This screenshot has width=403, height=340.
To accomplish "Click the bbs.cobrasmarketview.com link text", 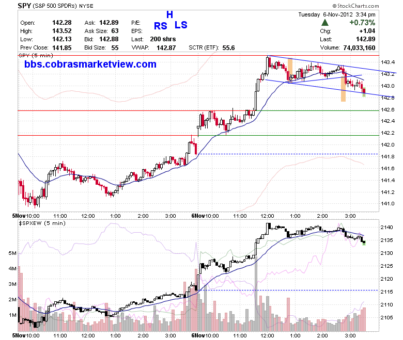I will [90, 64].
